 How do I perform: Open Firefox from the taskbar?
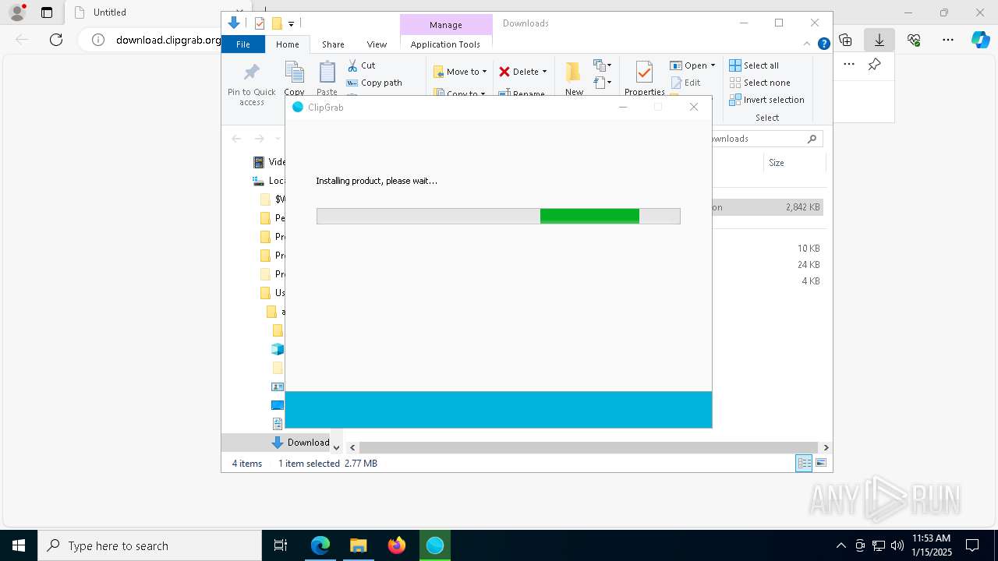pos(397,545)
